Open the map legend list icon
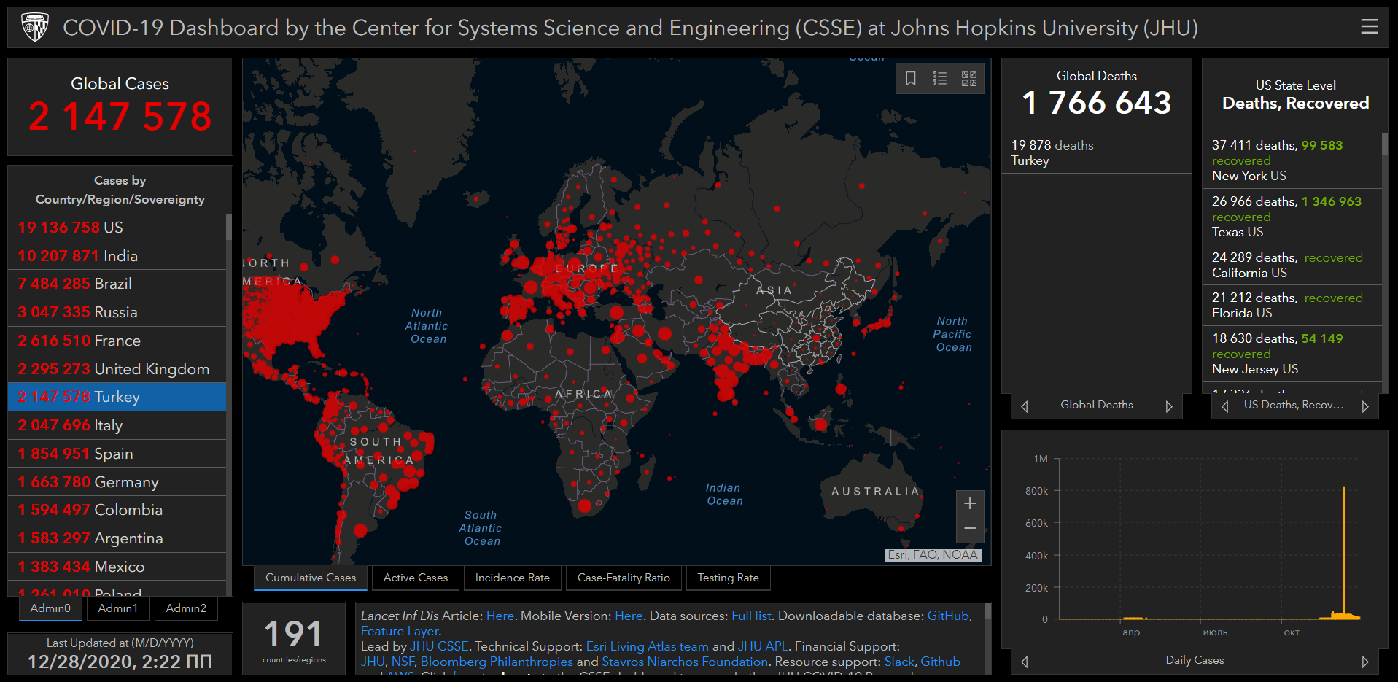The image size is (1398, 682). pos(940,79)
